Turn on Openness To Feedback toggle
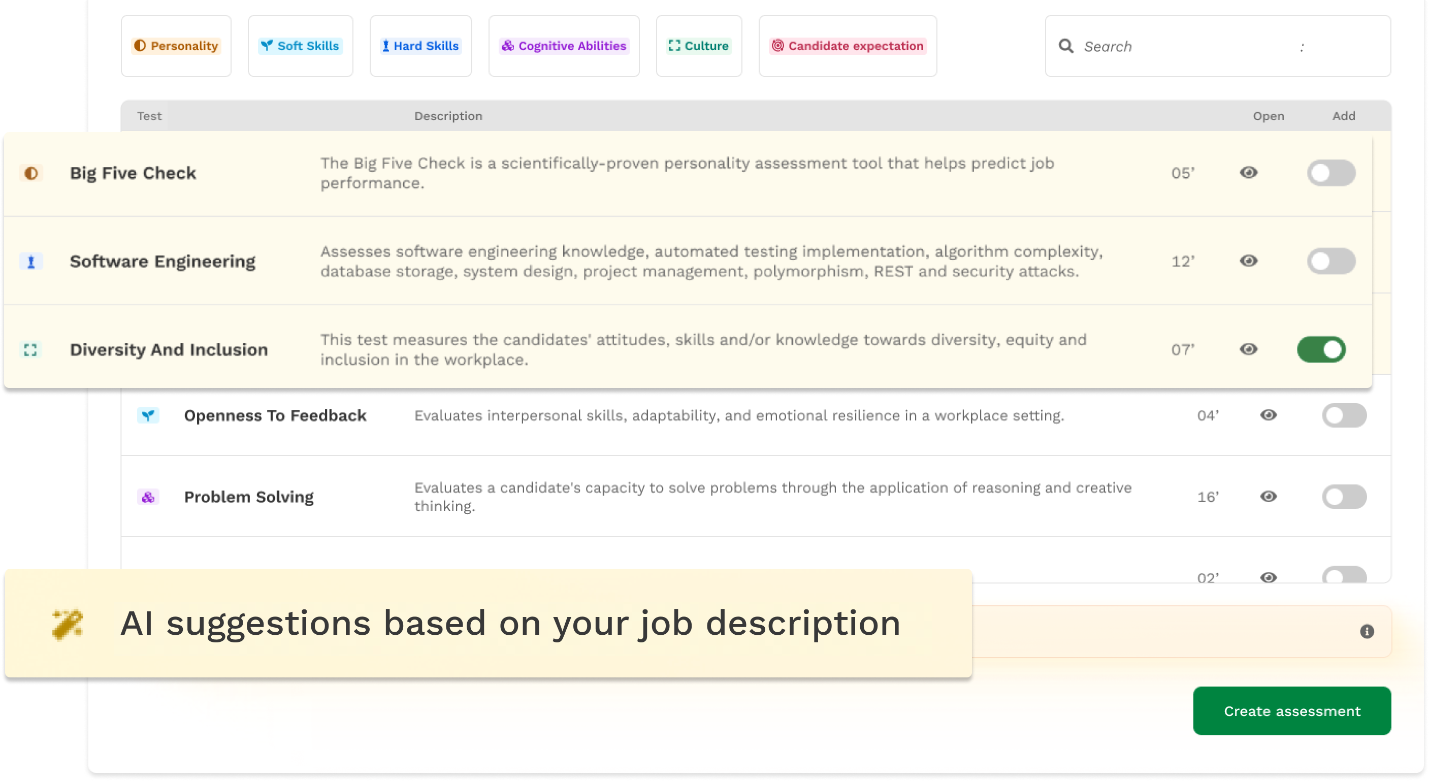Screen dimensions: 1429x781 [1344, 415]
